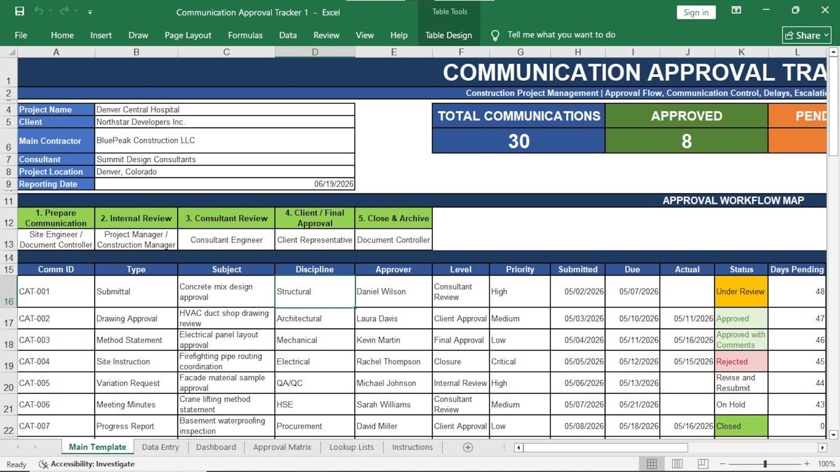Open the Undo history dropdown arrow

coord(51,11)
